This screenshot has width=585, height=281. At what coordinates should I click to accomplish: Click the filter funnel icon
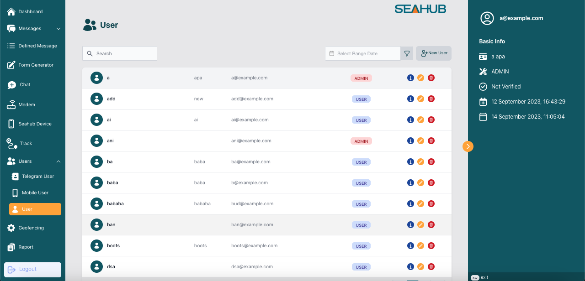407,53
